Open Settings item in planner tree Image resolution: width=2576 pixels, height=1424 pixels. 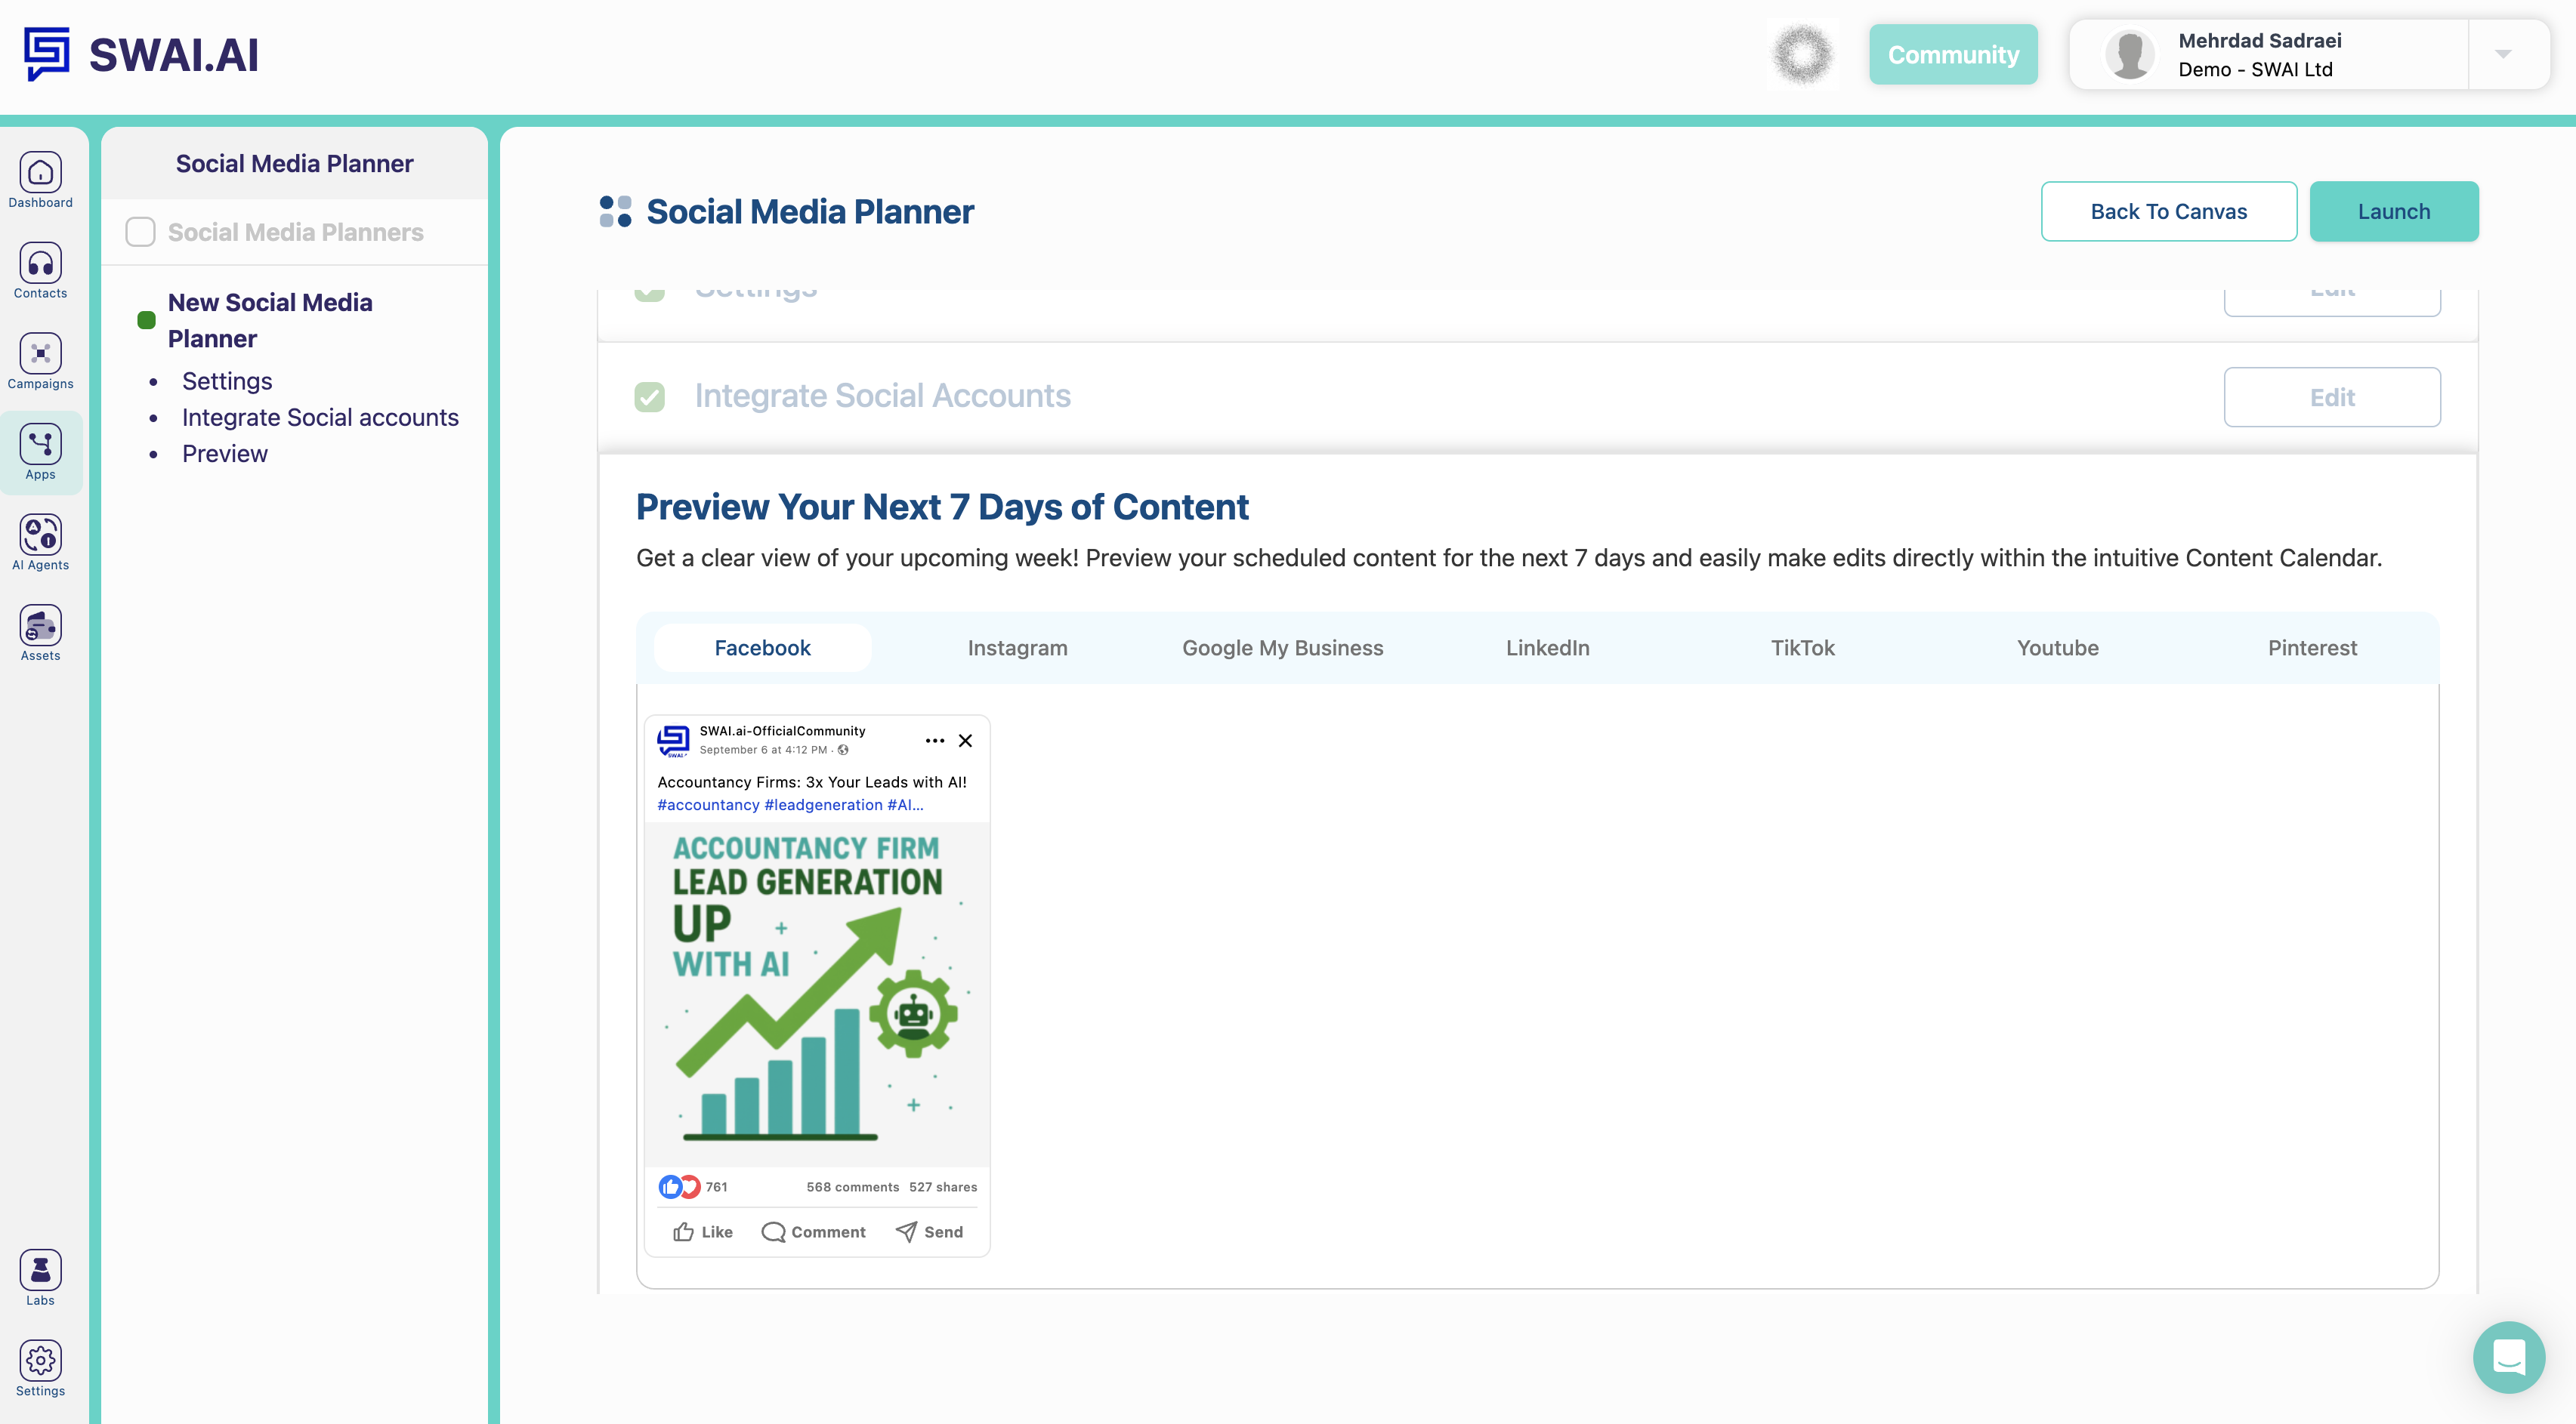point(227,381)
